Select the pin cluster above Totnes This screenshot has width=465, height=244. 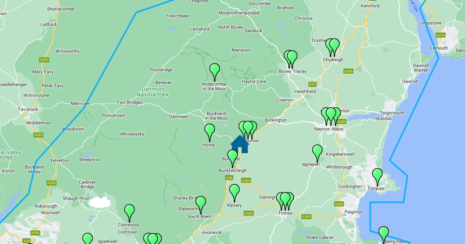coord(285,201)
